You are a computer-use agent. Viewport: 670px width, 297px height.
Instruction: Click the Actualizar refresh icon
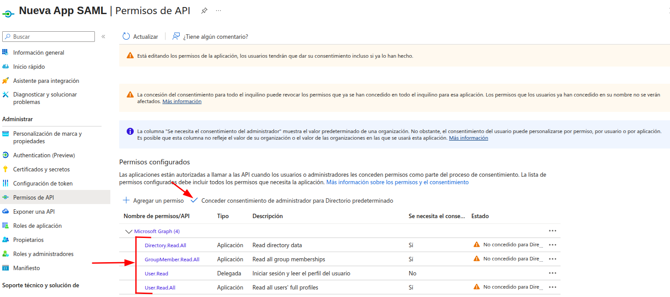(x=126, y=37)
